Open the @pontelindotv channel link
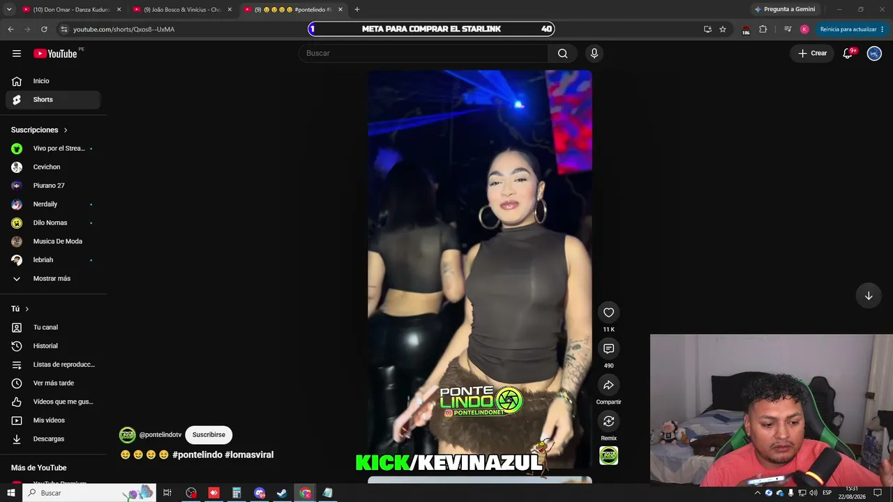This screenshot has height=502, width=893. click(x=160, y=435)
